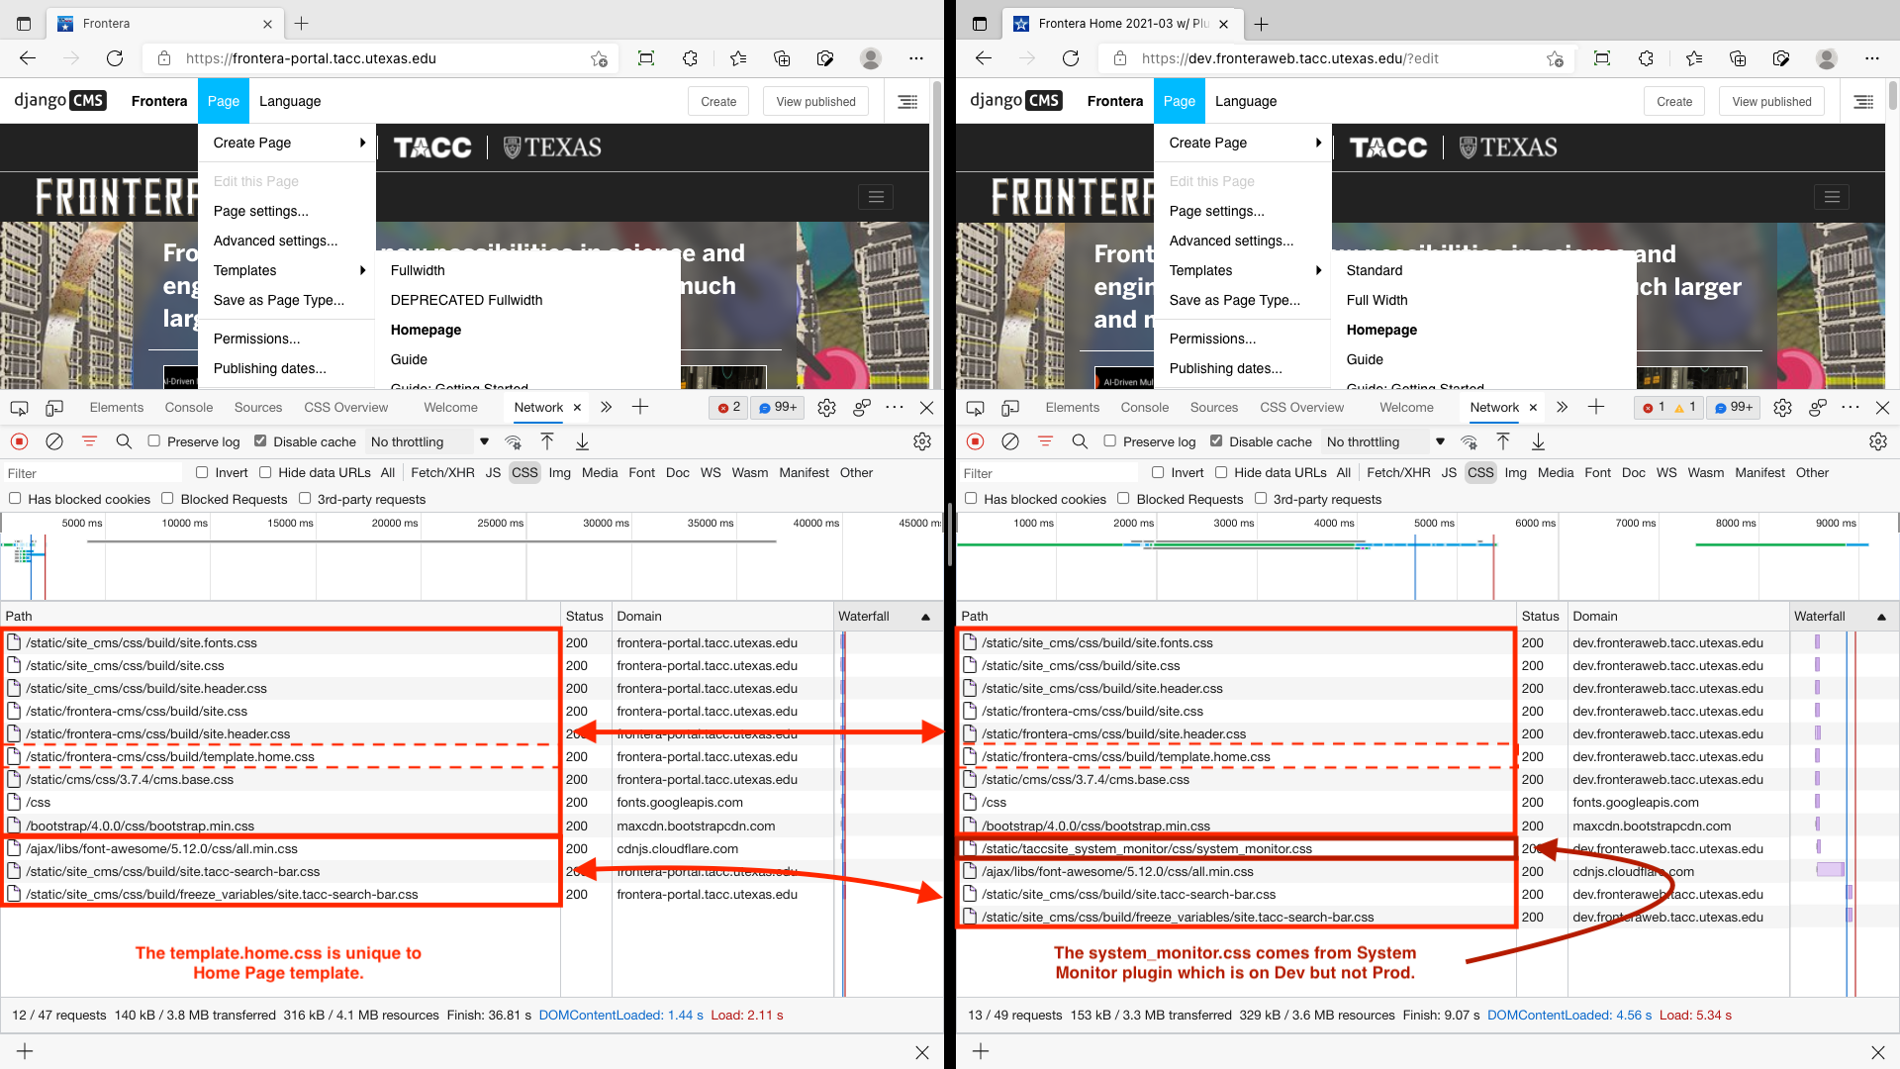Click export HAR download arrow in right DevTools
Image resolution: width=1900 pixels, height=1069 pixels.
1538,441
